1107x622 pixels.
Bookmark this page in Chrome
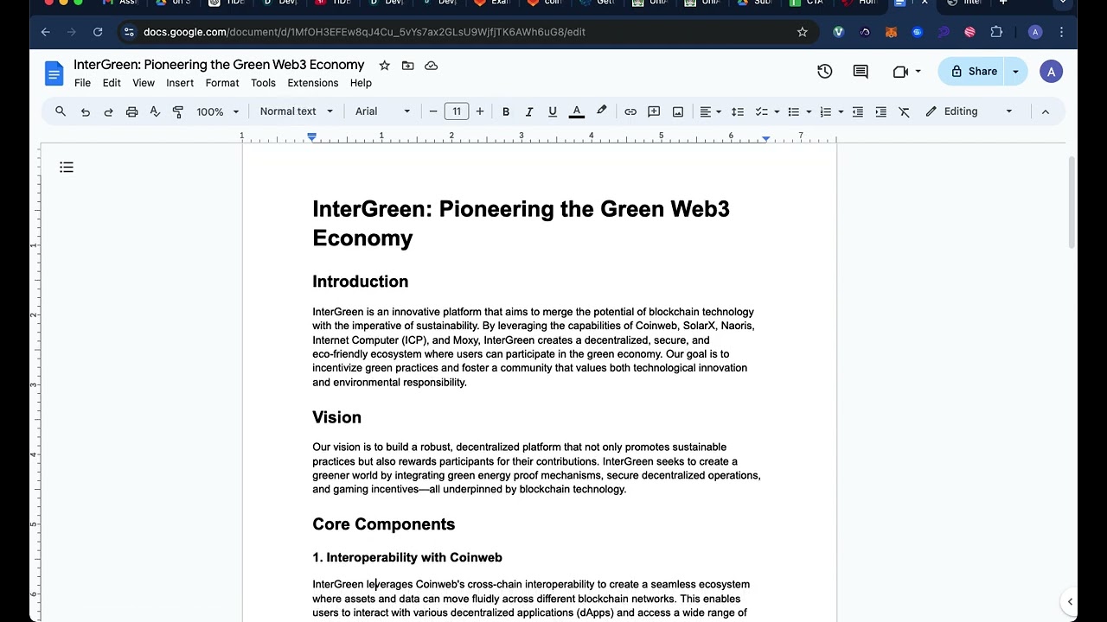click(802, 32)
